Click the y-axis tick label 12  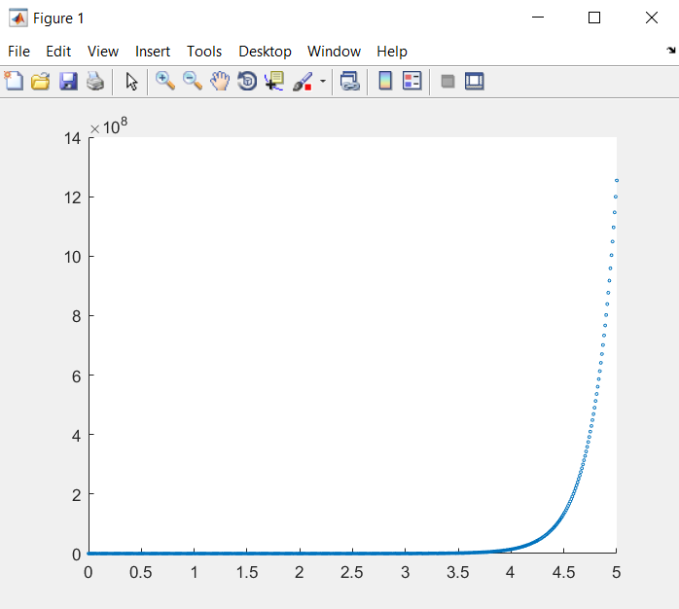[72, 197]
